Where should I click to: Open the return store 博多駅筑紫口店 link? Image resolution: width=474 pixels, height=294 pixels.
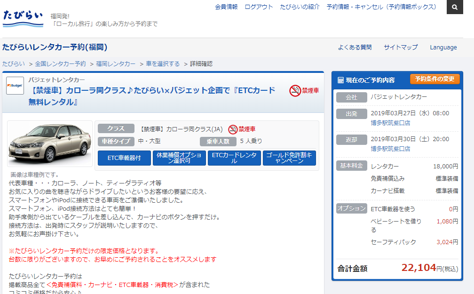point(391,149)
